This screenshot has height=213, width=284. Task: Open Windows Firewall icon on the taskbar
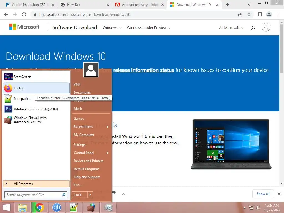tap(91, 207)
